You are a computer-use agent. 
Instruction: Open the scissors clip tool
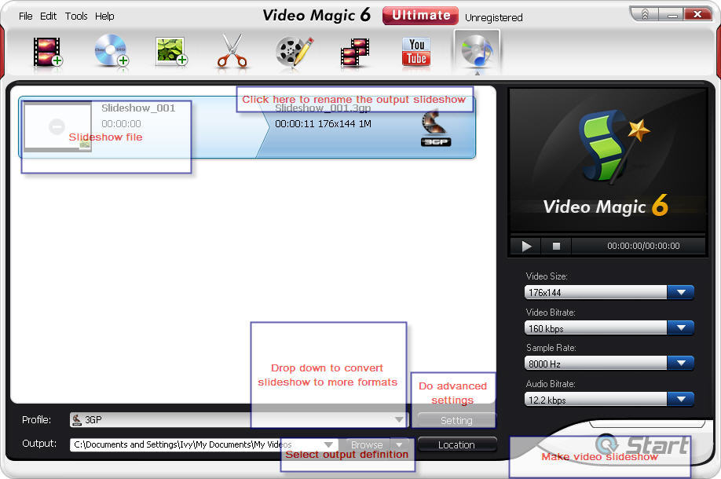click(232, 52)
